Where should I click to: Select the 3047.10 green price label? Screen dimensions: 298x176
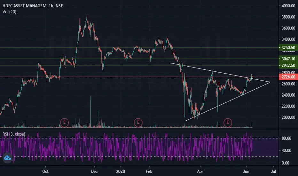[x=288, y=59]
